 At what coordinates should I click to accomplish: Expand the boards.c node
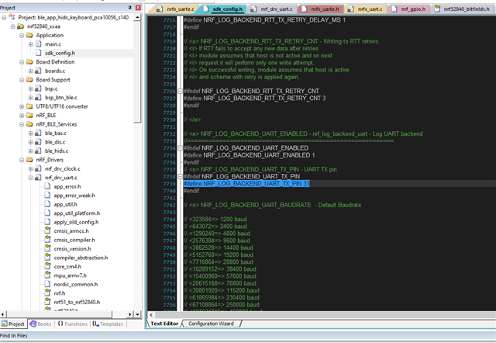tap(31, 71)
